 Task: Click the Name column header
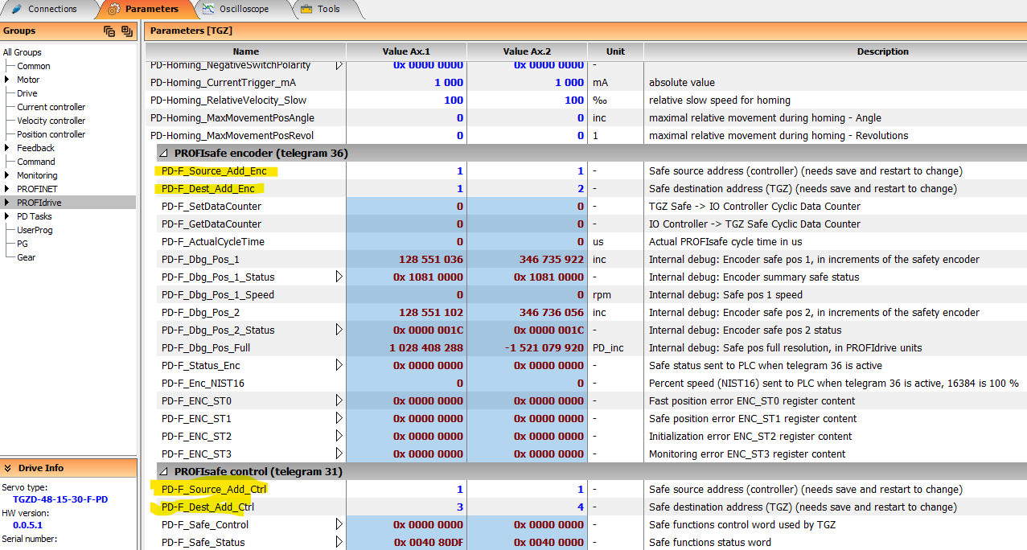coord(245,51)
